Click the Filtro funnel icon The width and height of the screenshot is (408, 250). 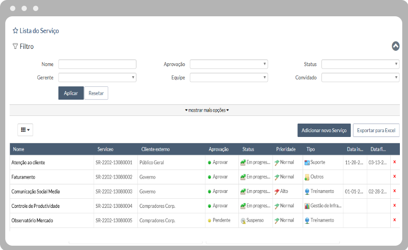15,46
